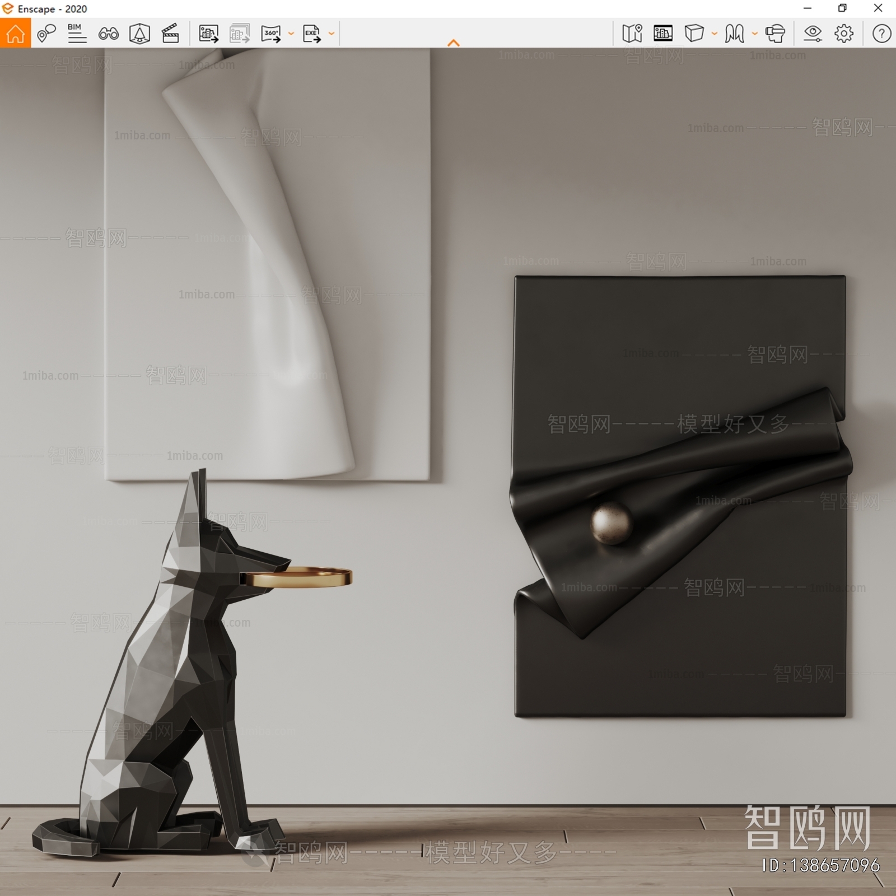
Task: Open Manage Views with binoculars icon
Action: coord(108,34)
